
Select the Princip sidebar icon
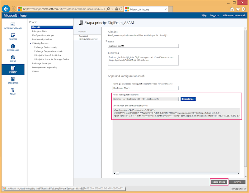[x=13, y=70]
